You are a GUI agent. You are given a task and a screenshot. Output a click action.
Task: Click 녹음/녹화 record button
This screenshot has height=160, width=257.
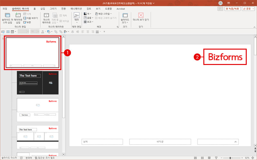coord(232,9)
